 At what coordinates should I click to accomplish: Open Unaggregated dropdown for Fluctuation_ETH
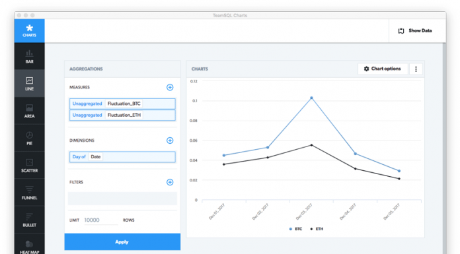click(87, 115)
